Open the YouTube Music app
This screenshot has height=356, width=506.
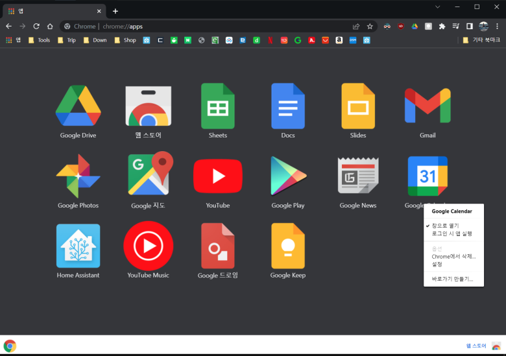click(x=148, y=246)
